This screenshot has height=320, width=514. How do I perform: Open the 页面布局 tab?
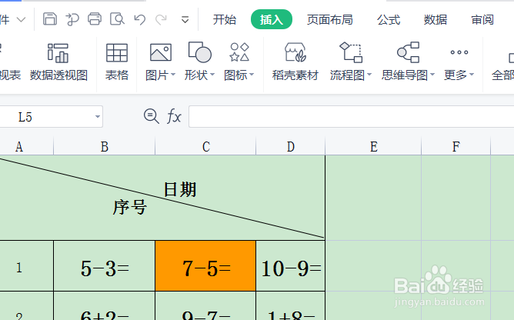click(x=330, y=20)
